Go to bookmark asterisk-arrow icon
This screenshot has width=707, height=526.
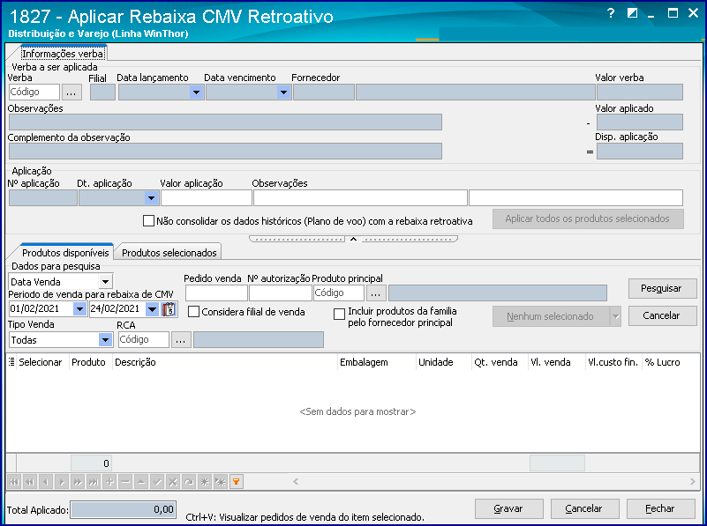point(221,482)
